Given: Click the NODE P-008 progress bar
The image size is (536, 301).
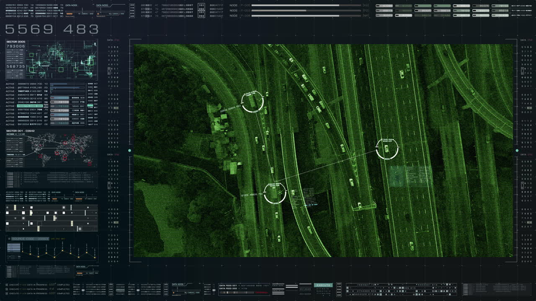Looking at the screenshot, I should (306, 15).
